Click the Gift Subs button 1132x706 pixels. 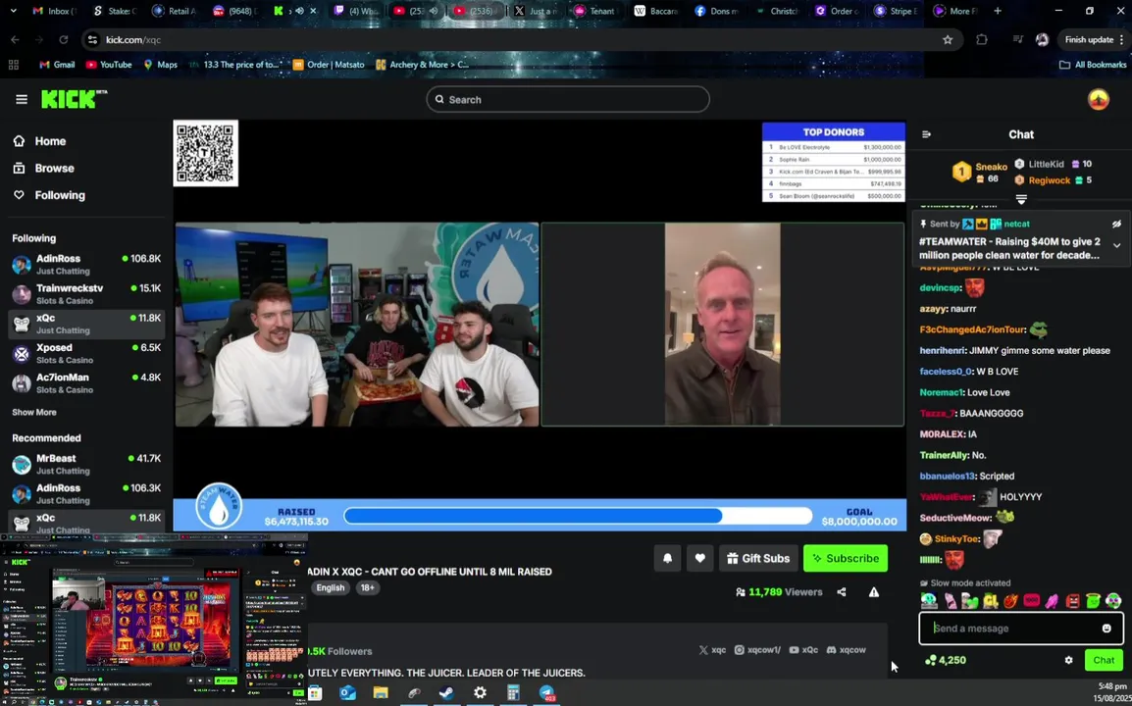tap(758, 558)
